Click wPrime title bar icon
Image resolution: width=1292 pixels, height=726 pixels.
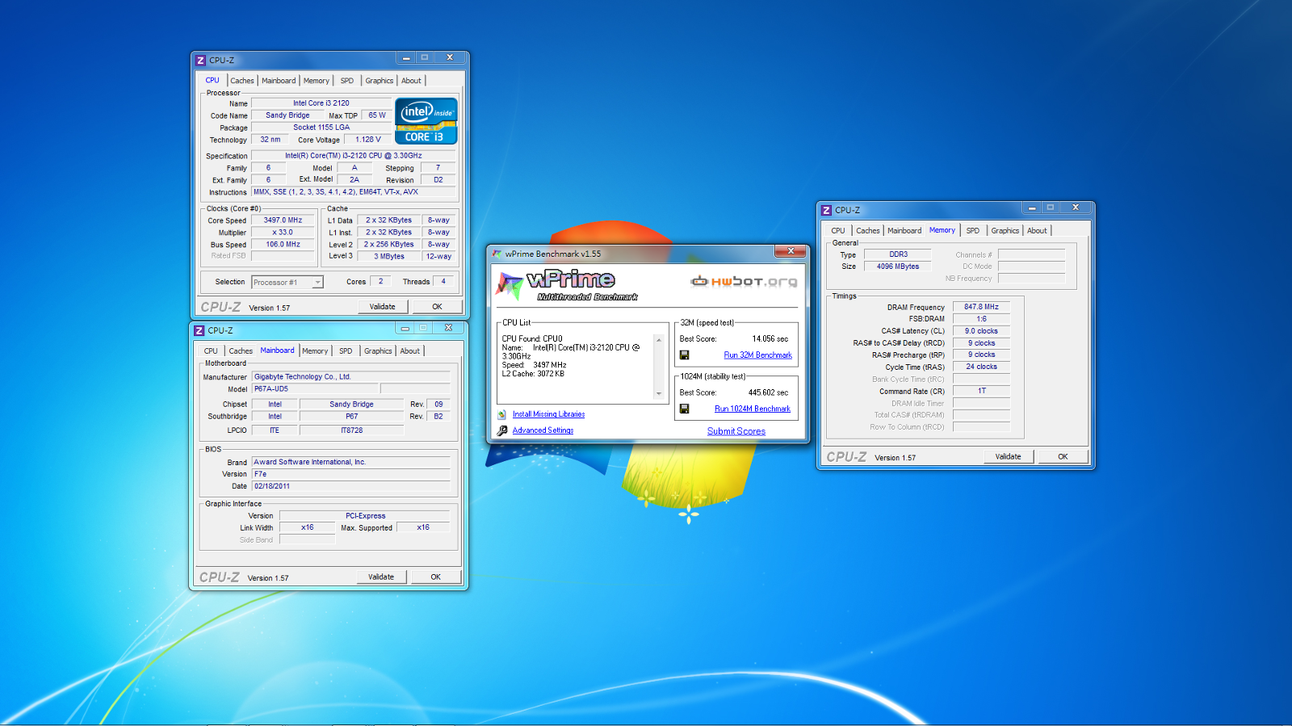(x=497, y=254)
